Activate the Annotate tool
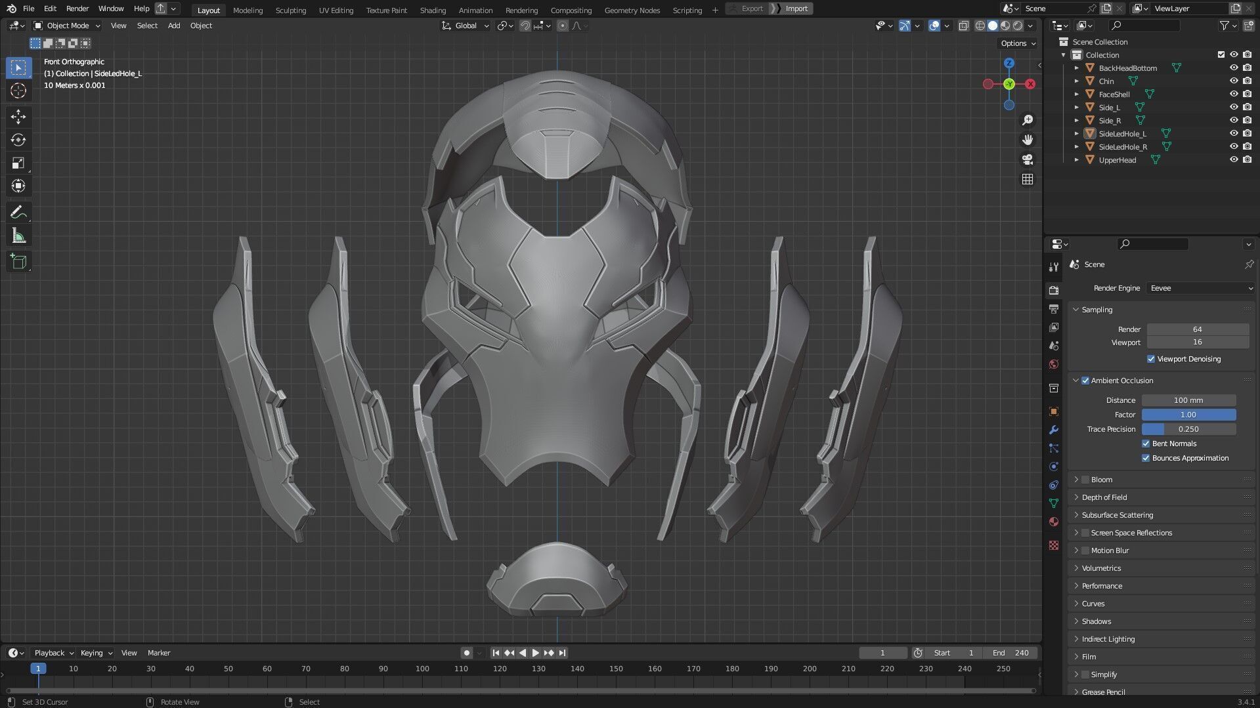Screen dimensions: 1260x708 coord(18,212)
